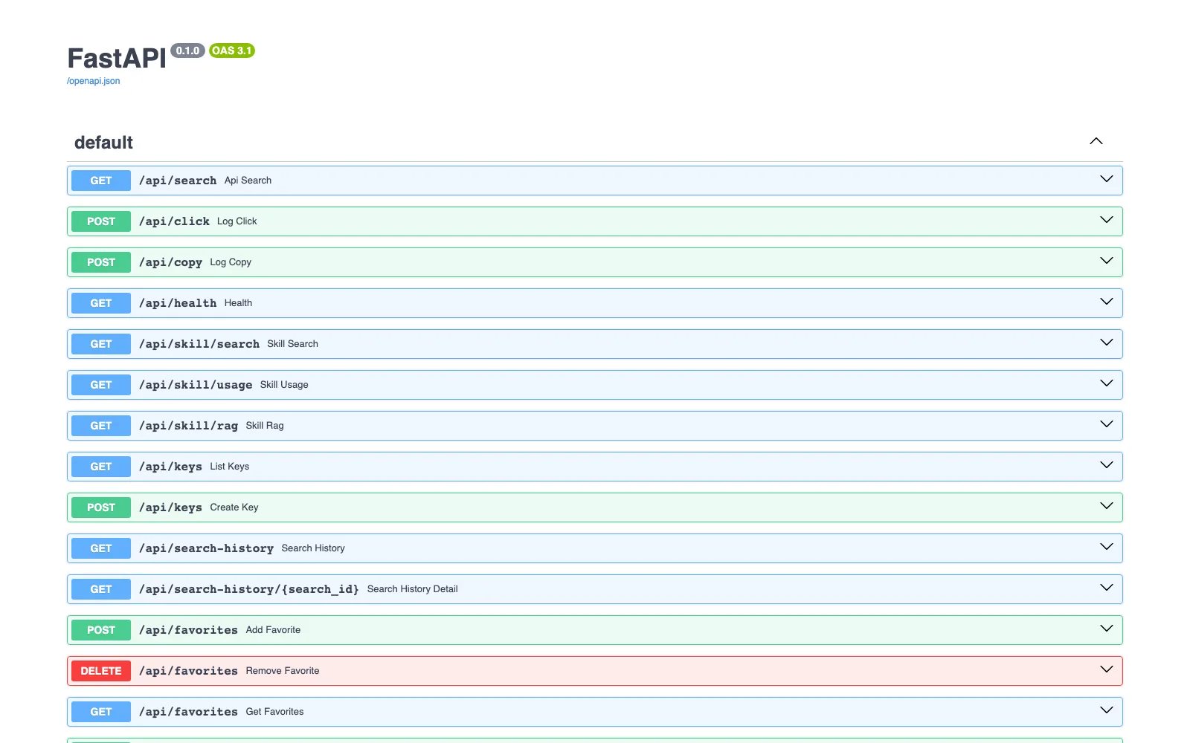Click the 'Search History Detail' summary text
The height and width of the screenshot is (743, 1190).
tap(412, 589)
